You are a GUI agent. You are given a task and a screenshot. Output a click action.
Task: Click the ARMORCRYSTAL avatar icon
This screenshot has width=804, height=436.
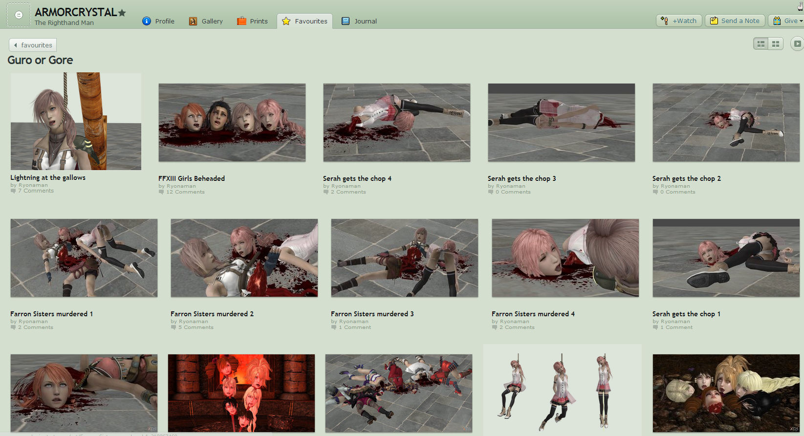19,15
